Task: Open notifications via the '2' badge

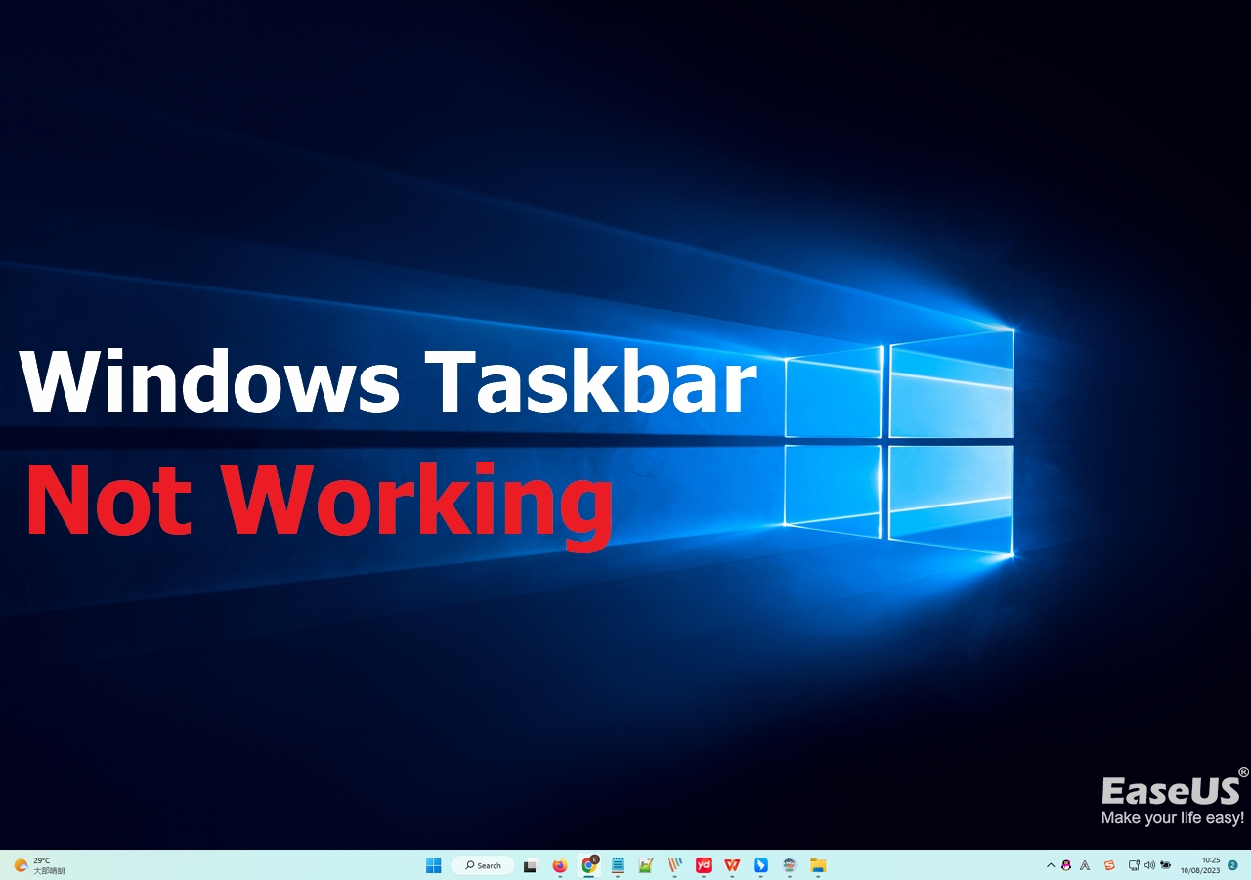Action: (x=1233, y=865)
